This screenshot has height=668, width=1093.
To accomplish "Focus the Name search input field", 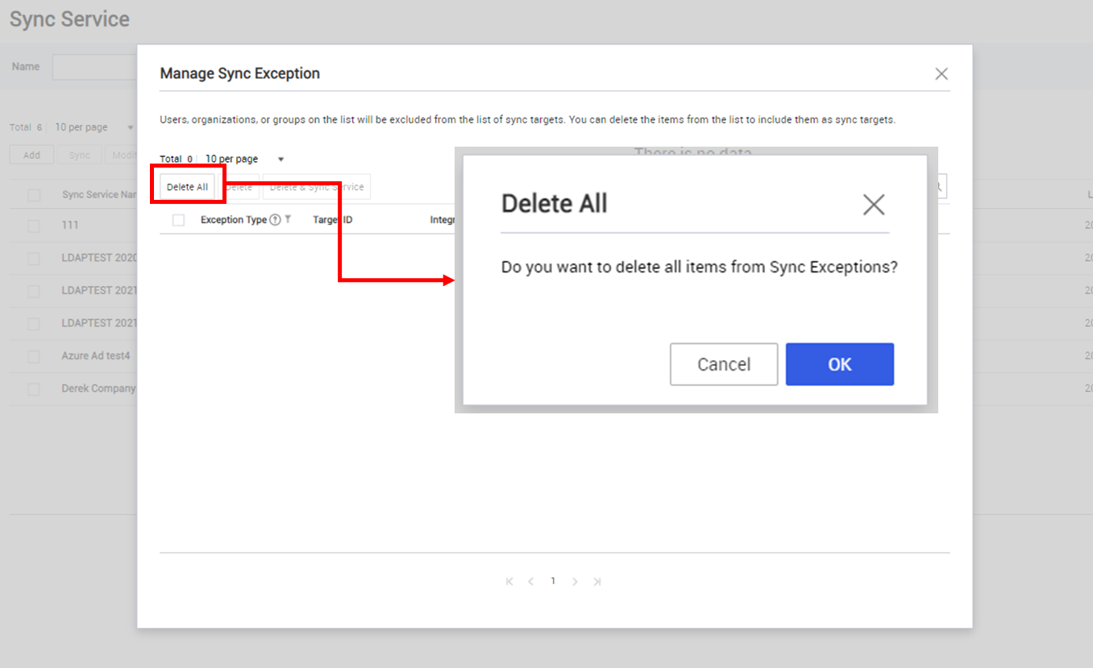I will tap(94, 67).
